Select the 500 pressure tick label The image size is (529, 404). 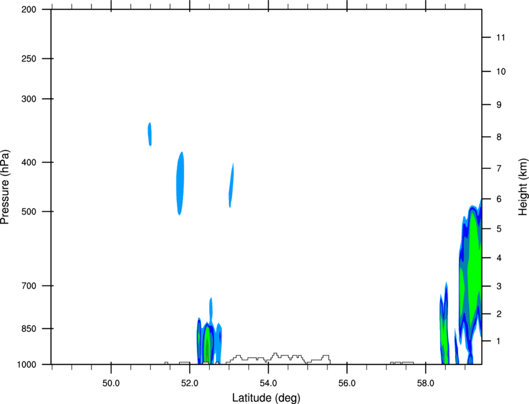click(x=29, y=211)
